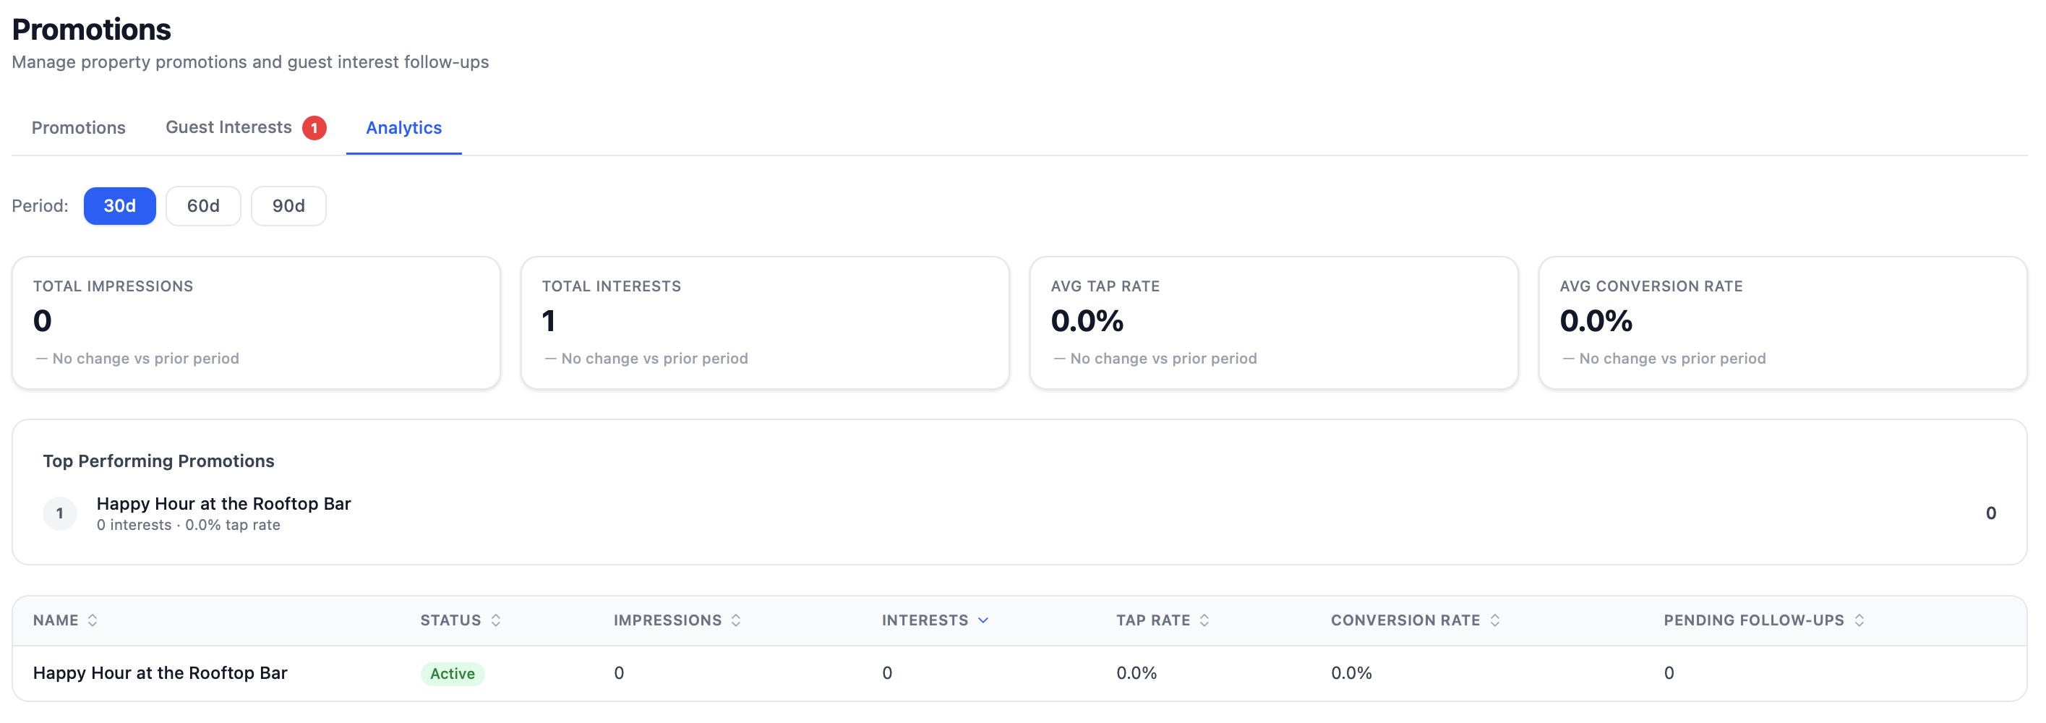Switch to the Promotions tab
The width and height of the screenshot is (2046, 723).
click(78, 127)
